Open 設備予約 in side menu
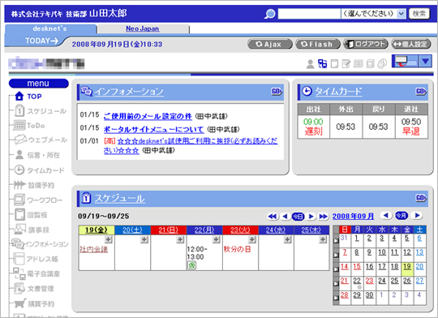Viewport: 438px width, 318px height. 34,185
